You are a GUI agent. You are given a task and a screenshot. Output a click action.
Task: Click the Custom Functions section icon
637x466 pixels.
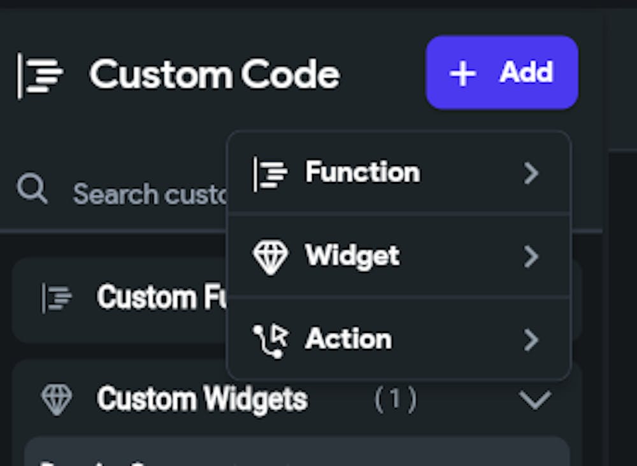pos(57,298)
